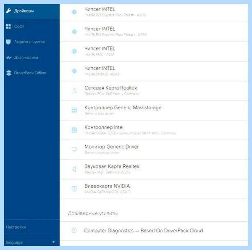Click chipset icon of the Intel PMC - A2A1 row
Image resolution: width=252 pixels, height=250 pixels.
coord(74,51)
